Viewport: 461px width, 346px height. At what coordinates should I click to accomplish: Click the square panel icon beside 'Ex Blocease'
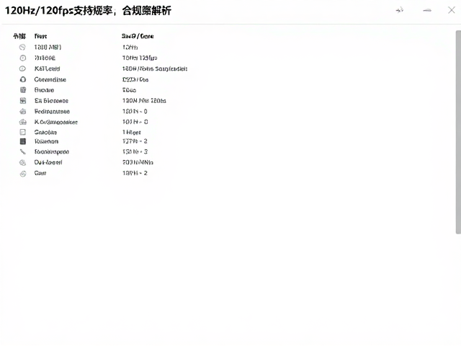[x=23, y=101]
